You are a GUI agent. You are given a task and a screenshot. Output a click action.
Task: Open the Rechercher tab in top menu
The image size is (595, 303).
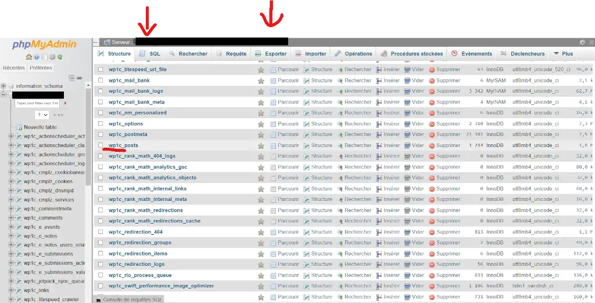tap(188, 54)
